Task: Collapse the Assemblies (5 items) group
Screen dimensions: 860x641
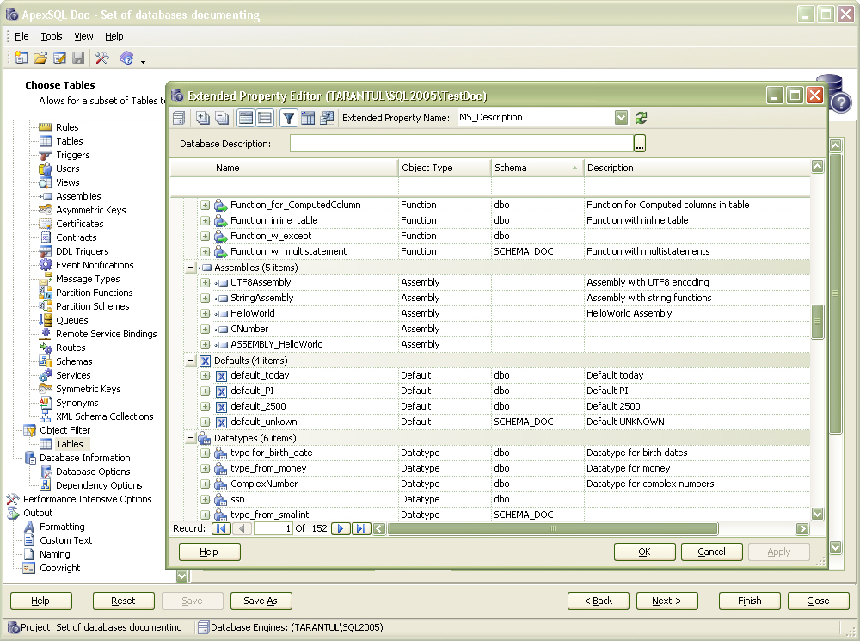Action: [190, 268]
